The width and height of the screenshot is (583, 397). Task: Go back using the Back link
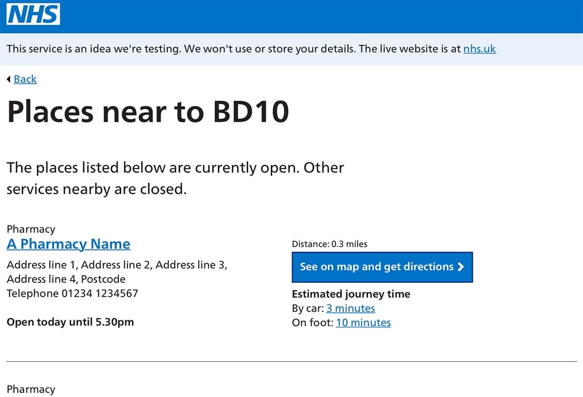25,79
